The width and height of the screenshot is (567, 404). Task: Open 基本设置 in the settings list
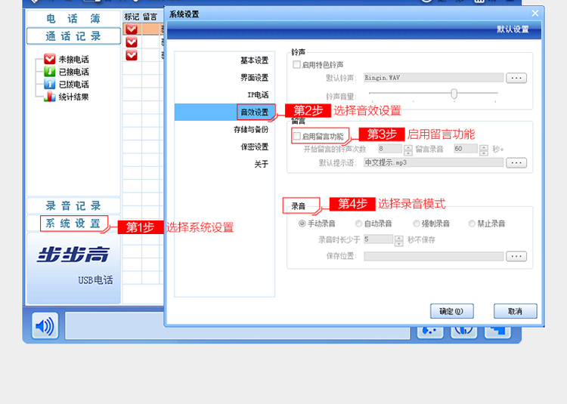254,60
